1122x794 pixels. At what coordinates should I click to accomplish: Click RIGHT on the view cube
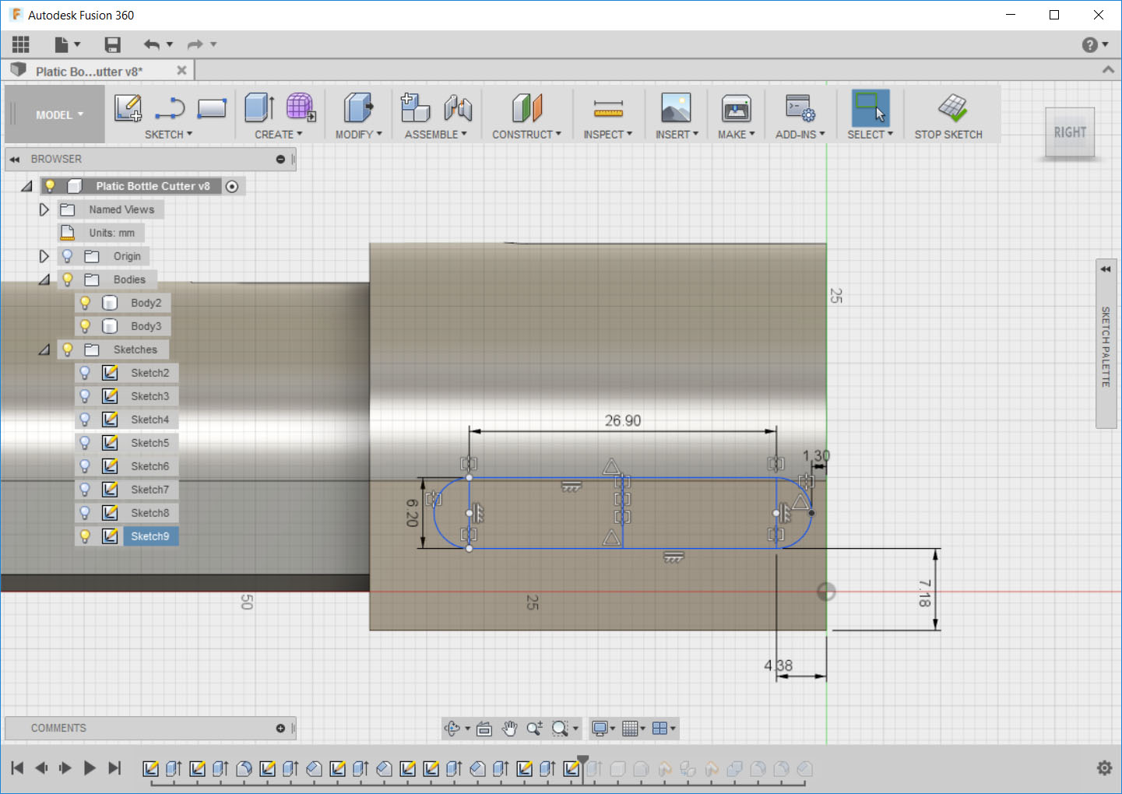[x=1069, y=132]
